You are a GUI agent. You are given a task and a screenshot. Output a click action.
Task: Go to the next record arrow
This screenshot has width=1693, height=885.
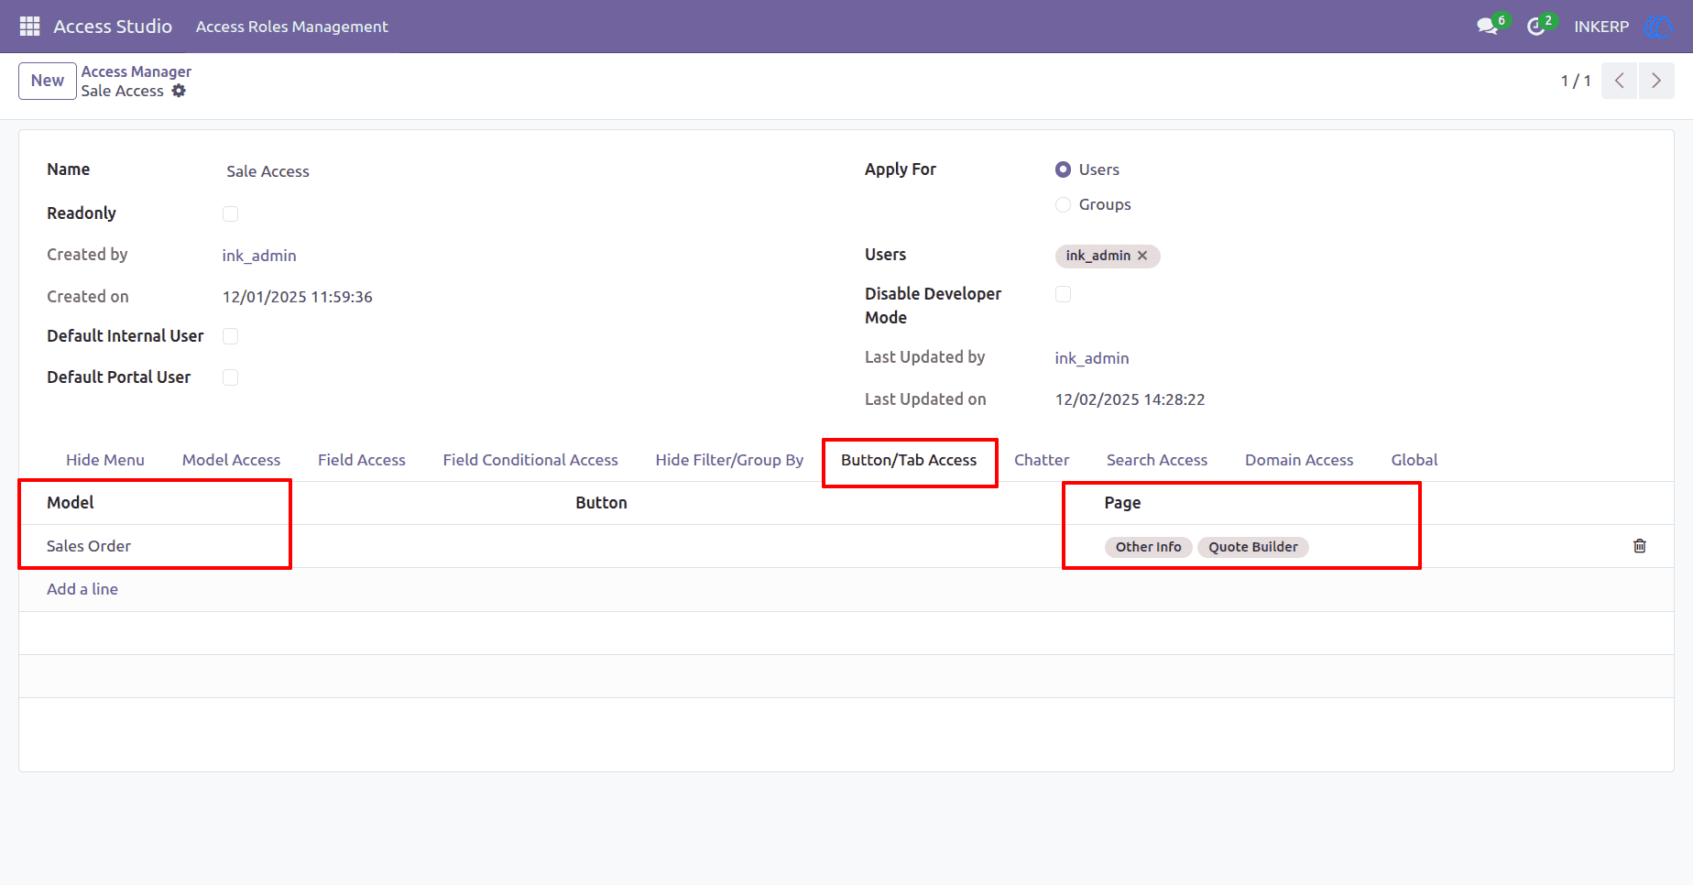[x=1656, y=81]
